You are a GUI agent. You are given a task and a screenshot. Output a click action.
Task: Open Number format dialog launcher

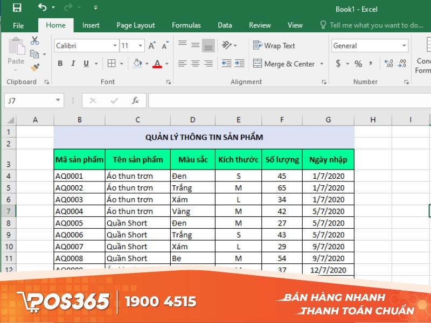coord(406,82)
